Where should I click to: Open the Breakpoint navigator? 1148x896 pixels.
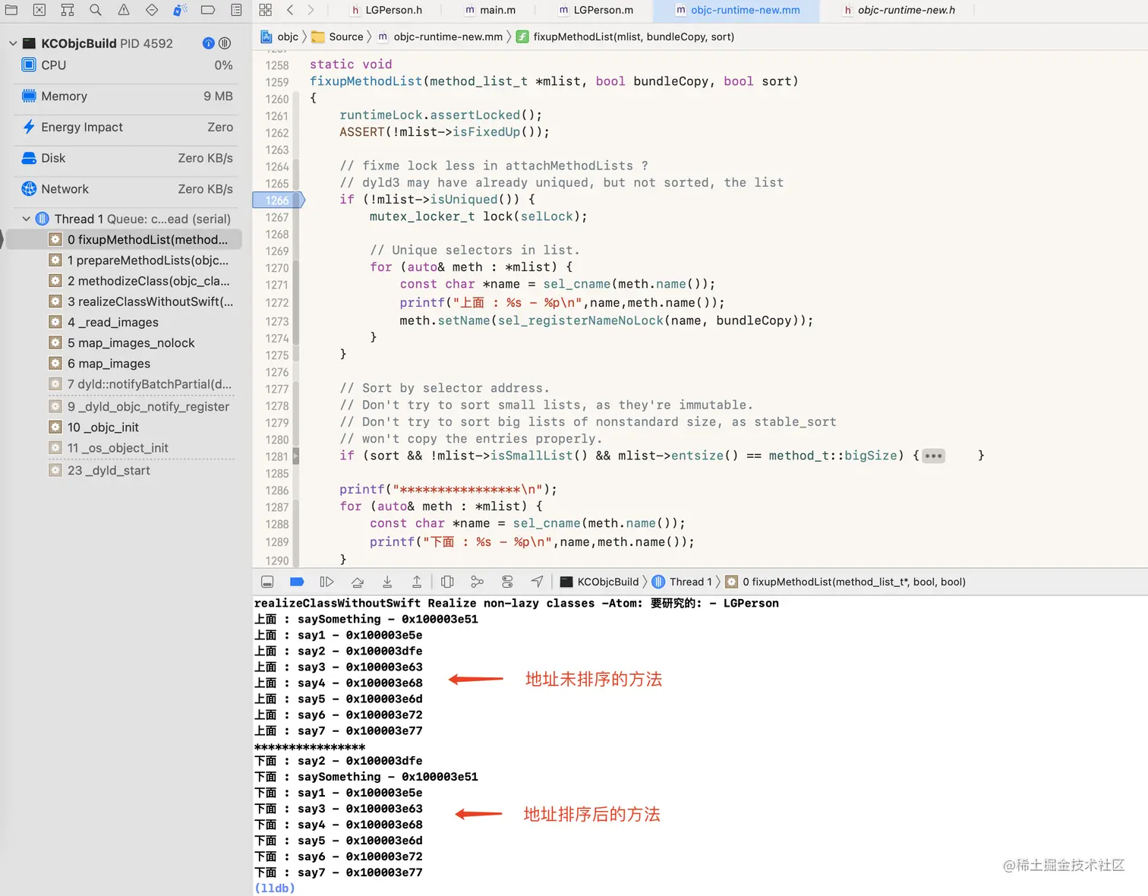click(x=208, y=10)
